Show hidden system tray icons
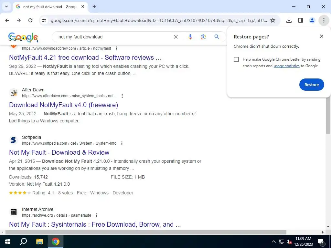The width and height of the screenshot is (331, 248). tap(273, 242)
